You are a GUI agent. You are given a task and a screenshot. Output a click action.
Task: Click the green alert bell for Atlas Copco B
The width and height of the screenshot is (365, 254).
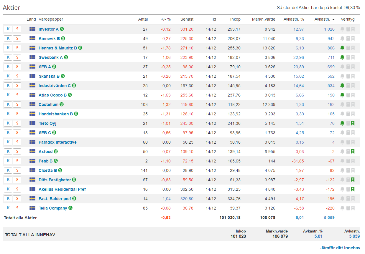[x=342, y=95]
